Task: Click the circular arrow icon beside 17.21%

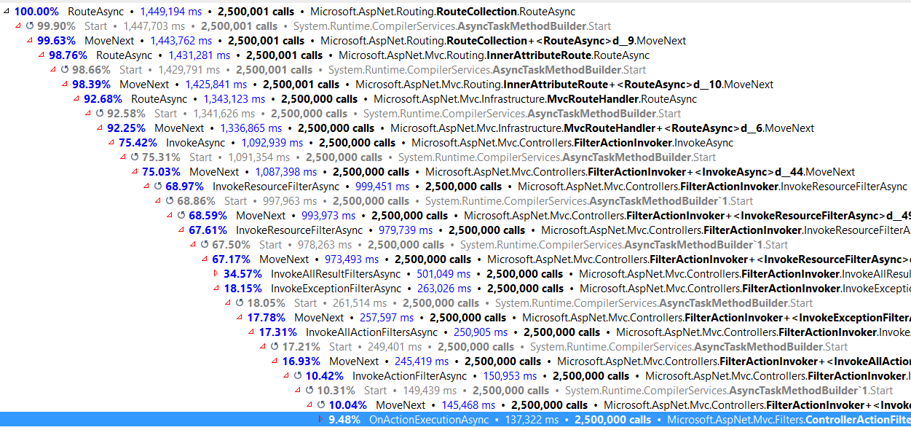Action: (275, 347)
